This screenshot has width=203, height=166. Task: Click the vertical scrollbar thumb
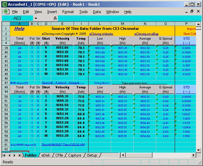tap(199, 29)
